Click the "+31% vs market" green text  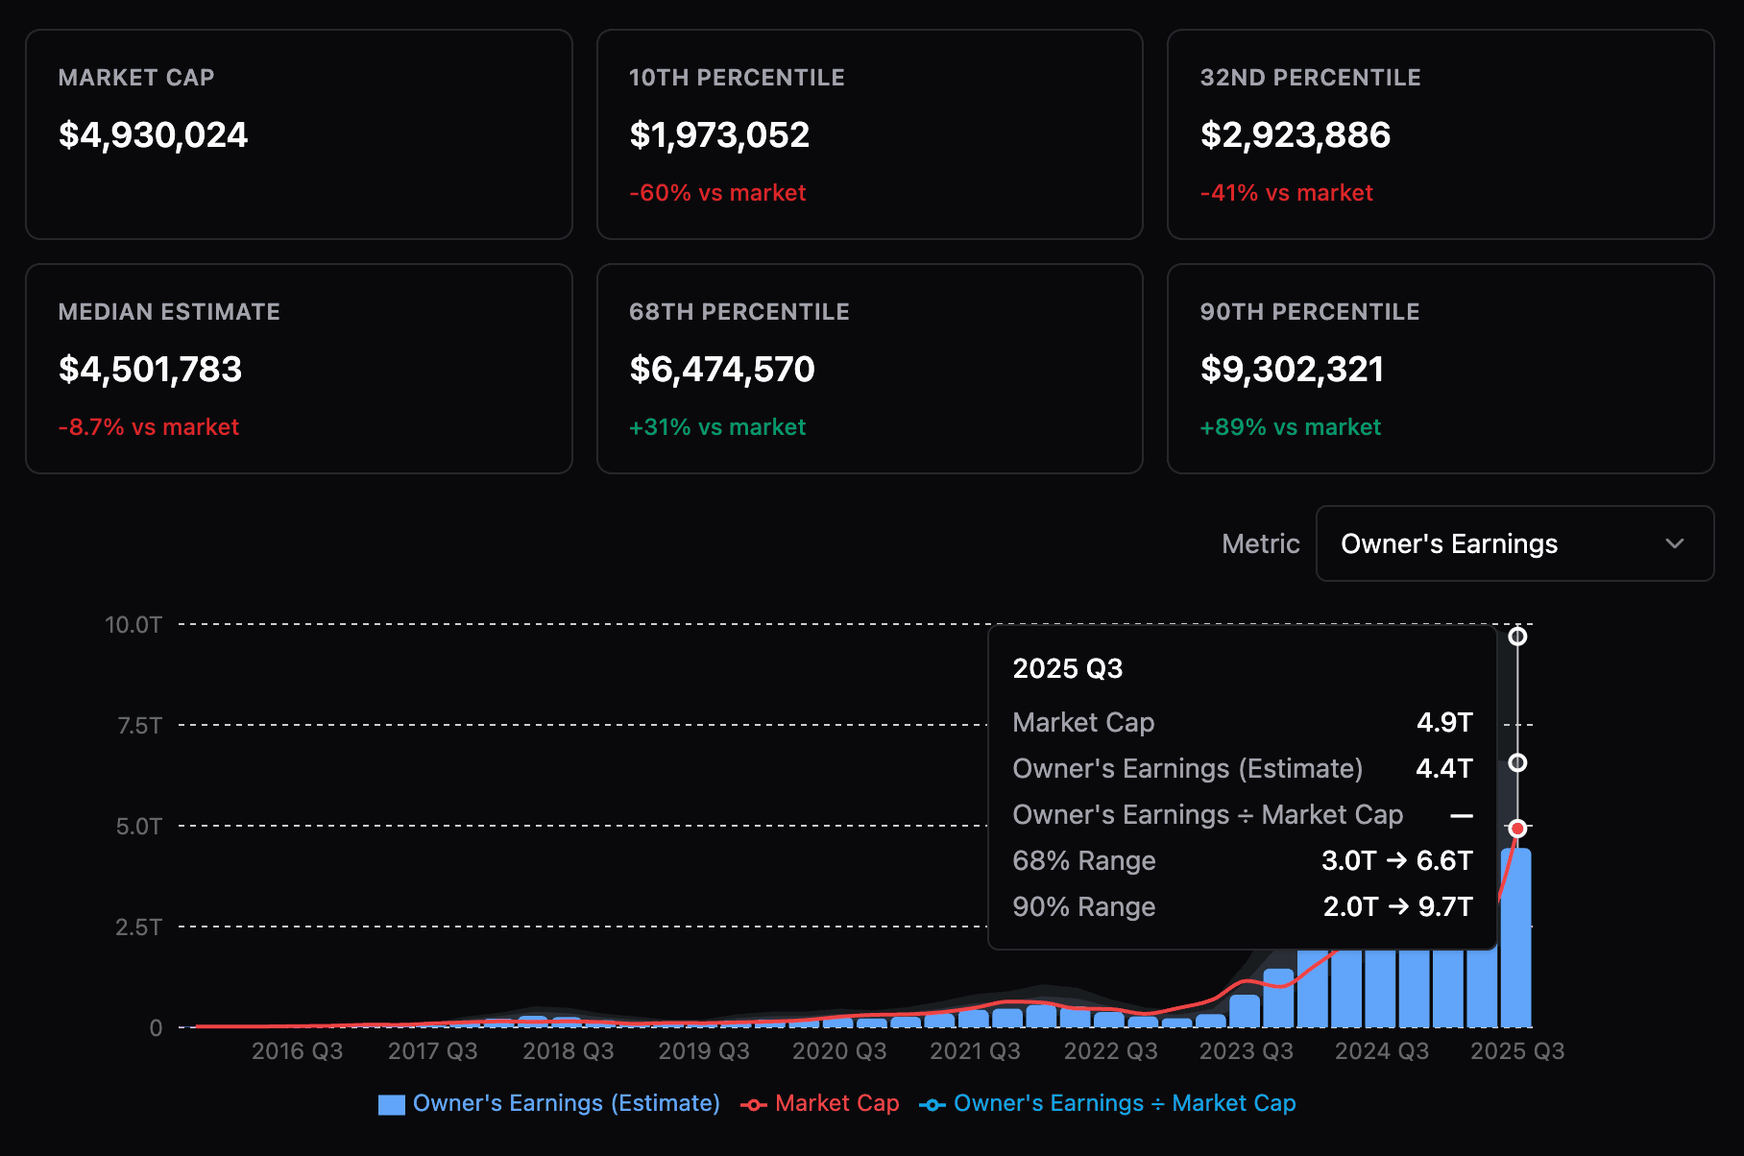[716, 427]
